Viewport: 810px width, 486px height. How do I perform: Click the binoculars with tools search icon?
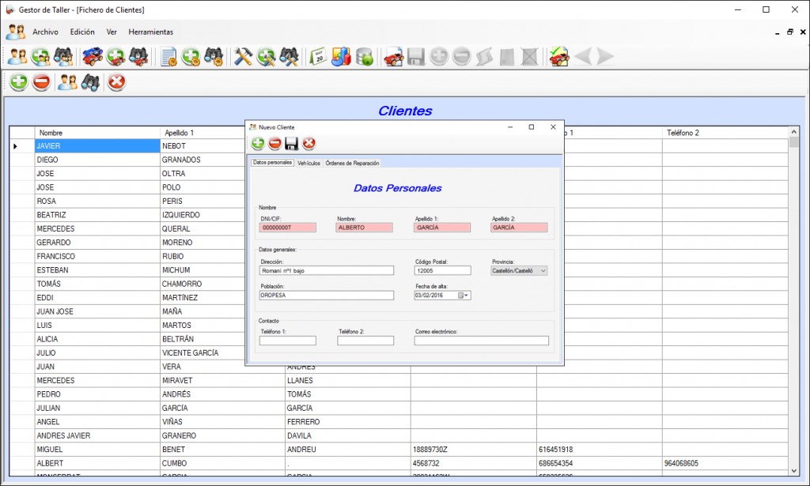coord(289,57)
